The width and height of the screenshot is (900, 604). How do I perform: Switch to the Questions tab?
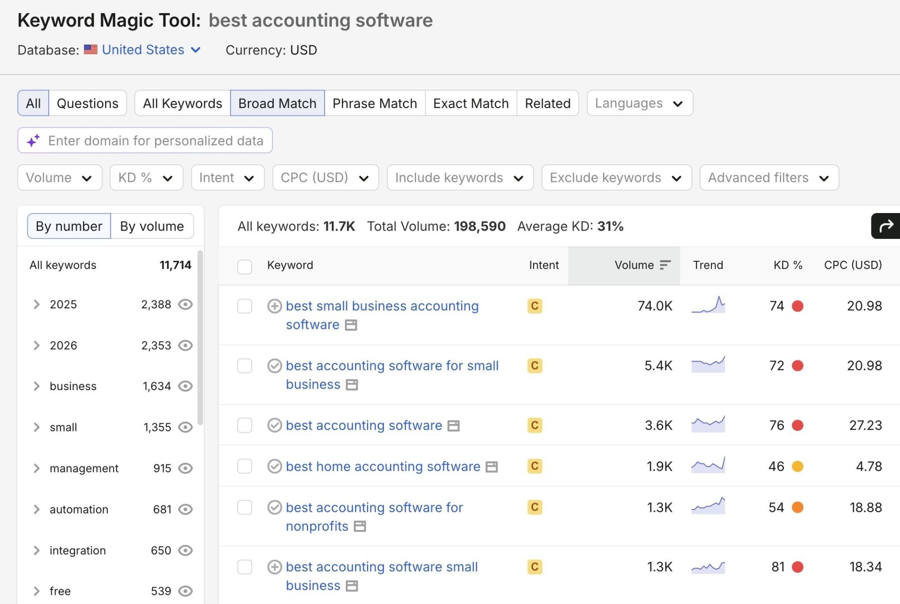coord(87,103)
